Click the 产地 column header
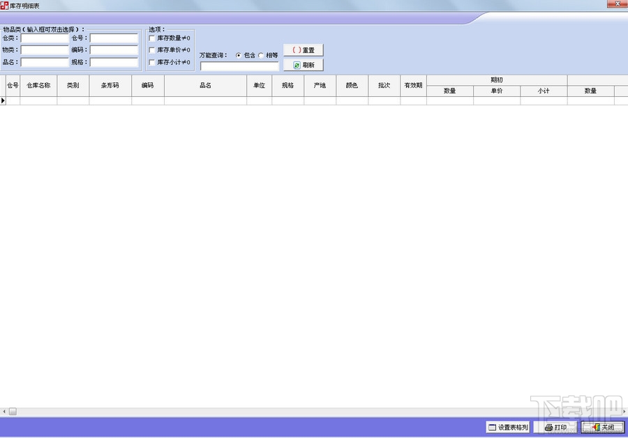 pos(320,85)
